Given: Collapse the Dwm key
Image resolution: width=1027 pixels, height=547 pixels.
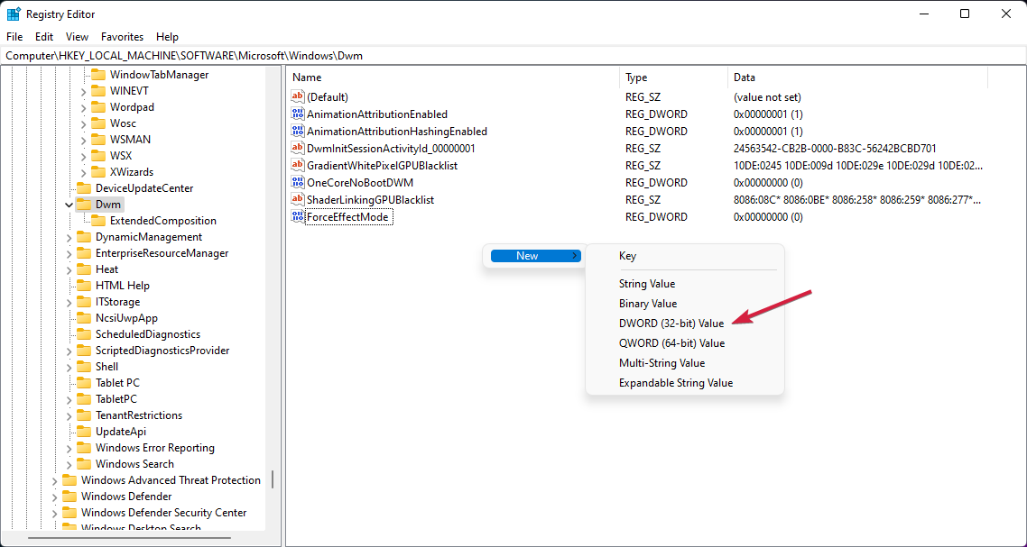Looking at the screenshot, I should tap(69, 204).
